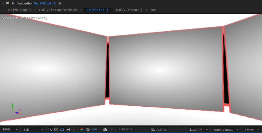Toggle Extended Viewer icon

tap(181, 129)
